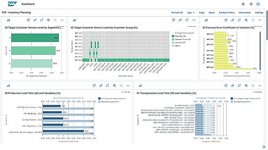
Task: Select the 'More than 90' legend swatch
Action: (173, 36)
